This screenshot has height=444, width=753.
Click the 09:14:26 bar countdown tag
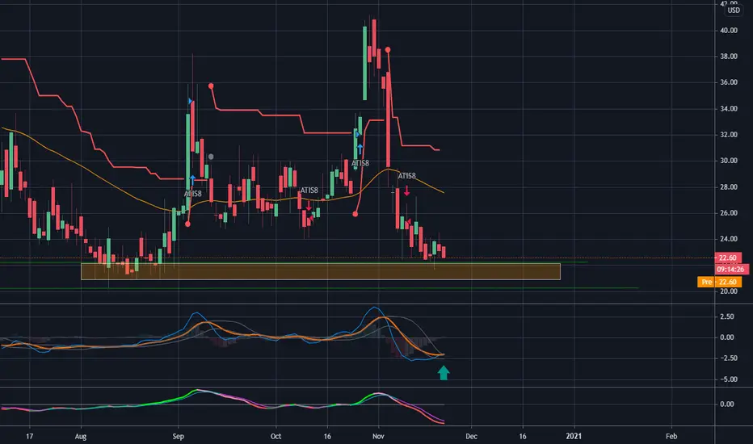click(730, 270)
